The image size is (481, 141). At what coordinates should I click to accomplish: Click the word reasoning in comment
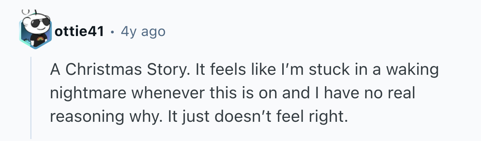click(83, 116)
